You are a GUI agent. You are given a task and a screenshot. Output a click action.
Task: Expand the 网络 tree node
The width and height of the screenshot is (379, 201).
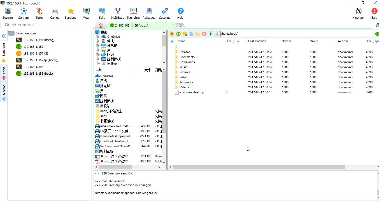tap(97, 55)
